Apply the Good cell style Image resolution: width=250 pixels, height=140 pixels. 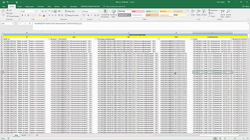click(x=152, y=11)
